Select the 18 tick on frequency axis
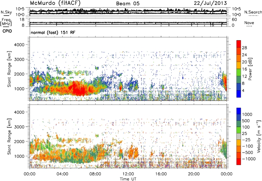 22,20
